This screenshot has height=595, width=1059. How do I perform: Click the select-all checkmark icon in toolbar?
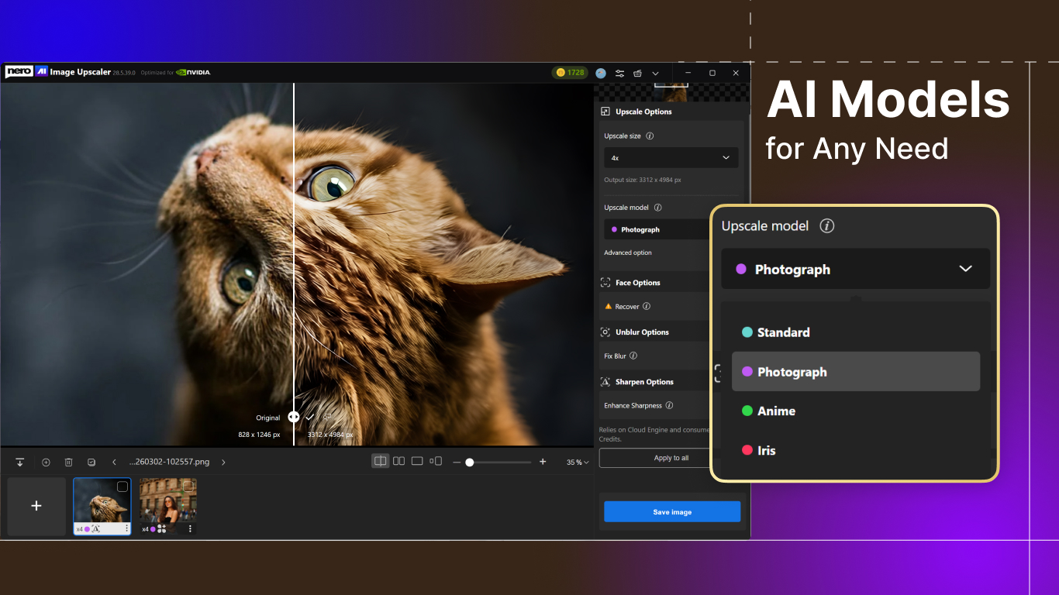pyautogui.click(x=91, y=462)
